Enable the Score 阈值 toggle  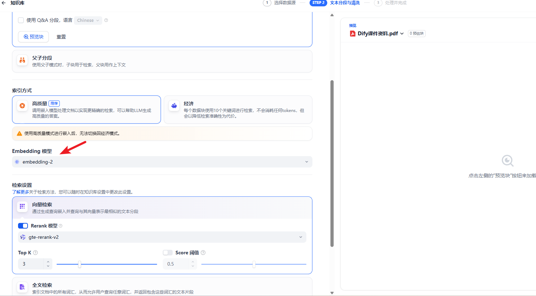coord(167,253)
